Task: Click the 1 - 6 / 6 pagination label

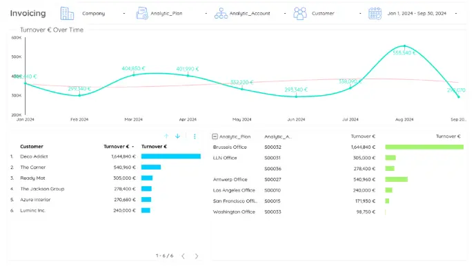Action: point(165,256)
